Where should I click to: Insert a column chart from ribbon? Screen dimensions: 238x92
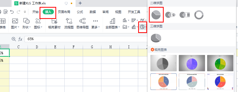[x=125, y=20]
